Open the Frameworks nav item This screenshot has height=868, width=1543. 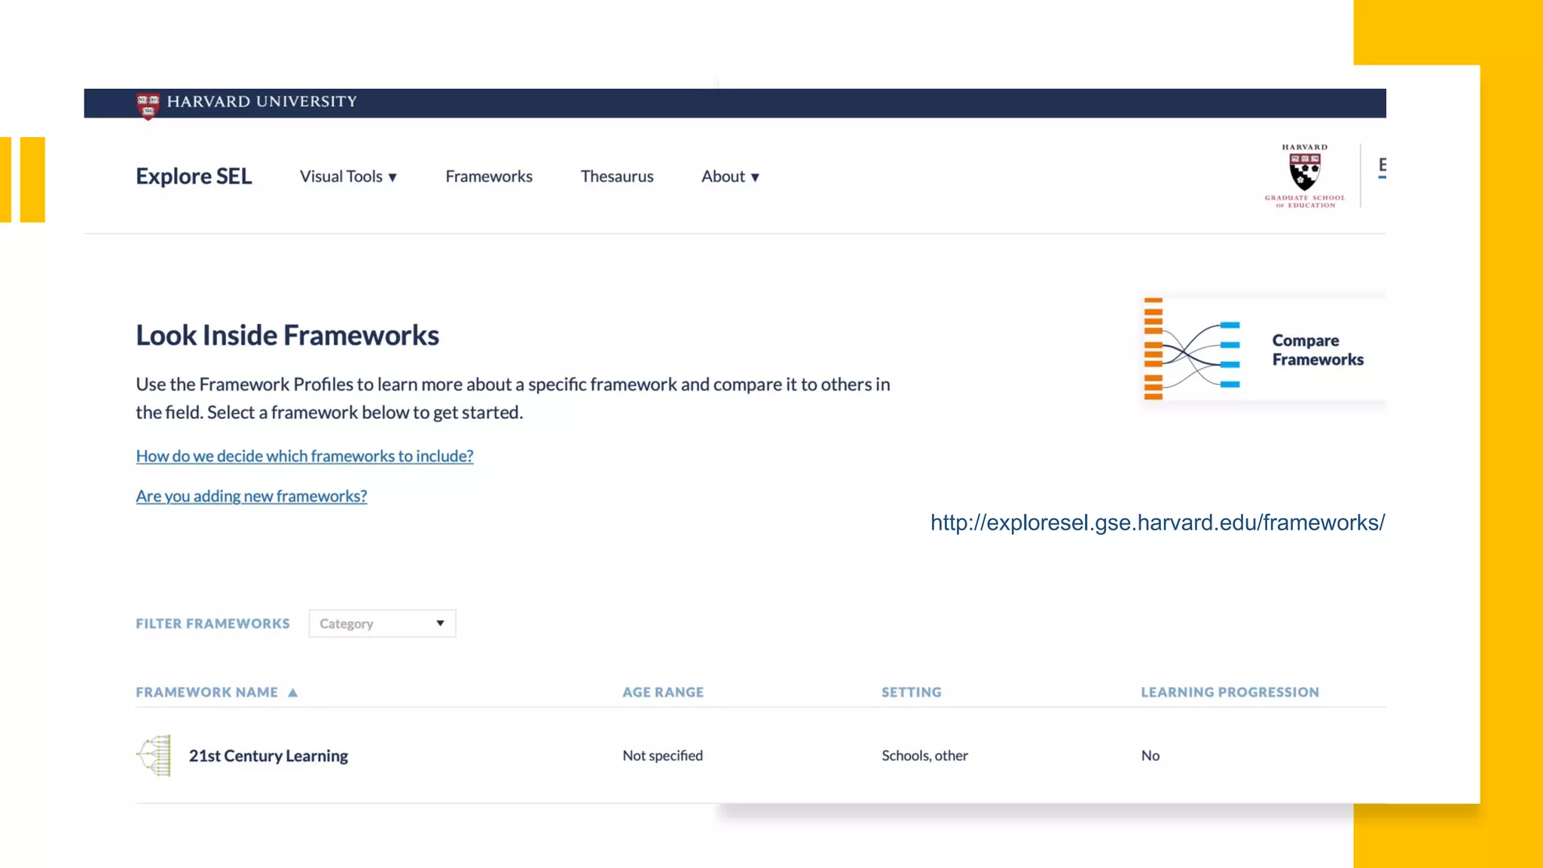pyautogui.click(x=489, y=176)
